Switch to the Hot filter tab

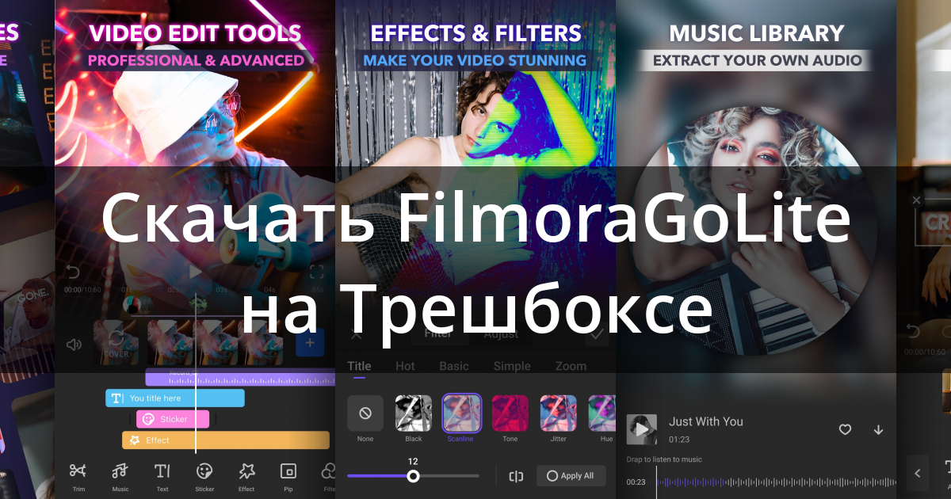[405, 366]
